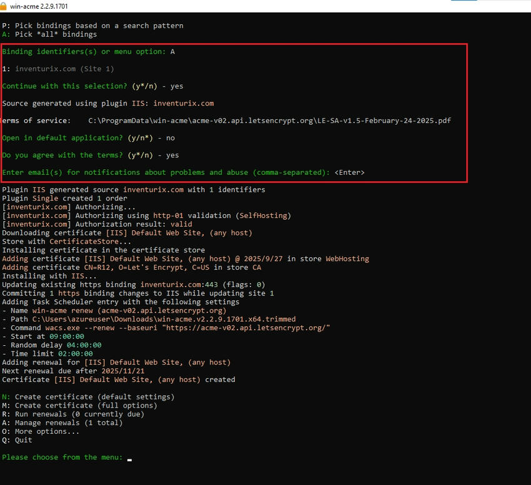Click the 'win-acme 2.2.9.1701' window title
The width and height of the screenshot is (531, 485).
(39, 6)
